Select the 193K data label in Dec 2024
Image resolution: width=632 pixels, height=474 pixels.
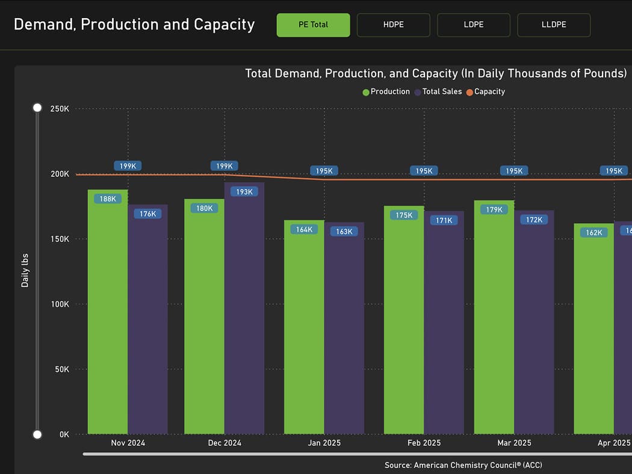click(244, 192)
